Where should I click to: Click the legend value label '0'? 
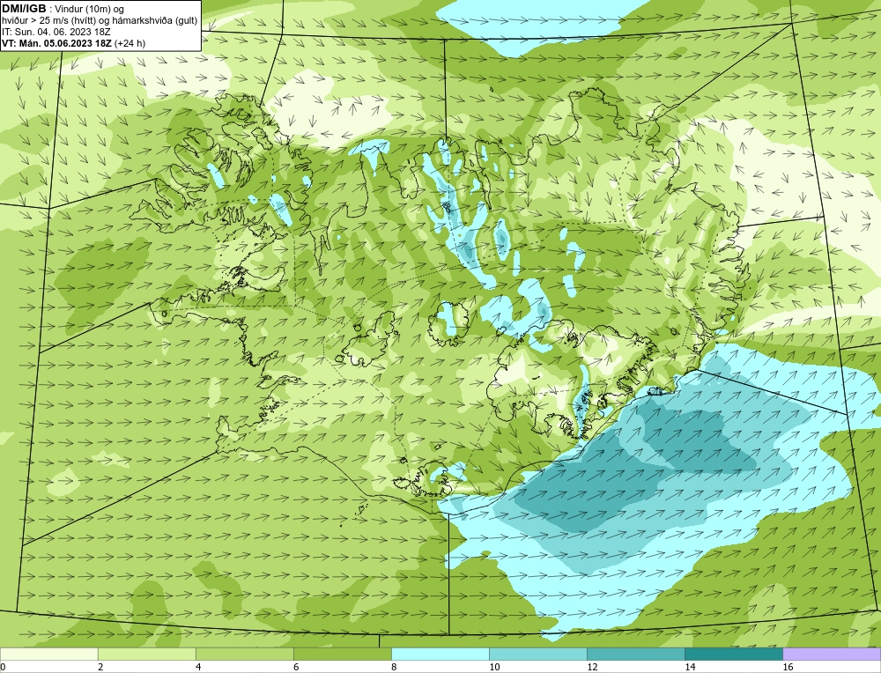coord(3,667)
